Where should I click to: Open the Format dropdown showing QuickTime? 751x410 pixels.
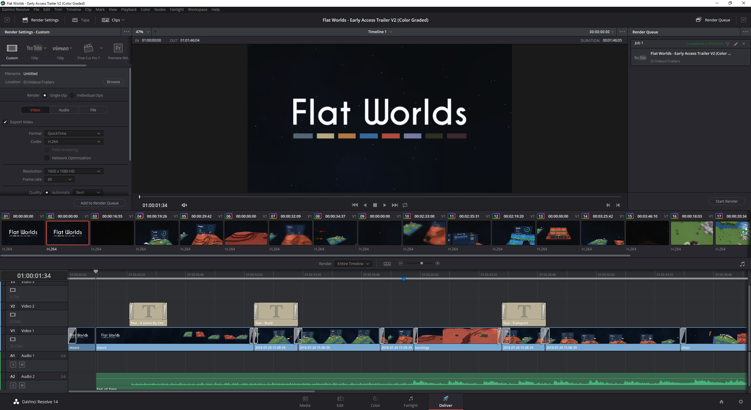73,133
